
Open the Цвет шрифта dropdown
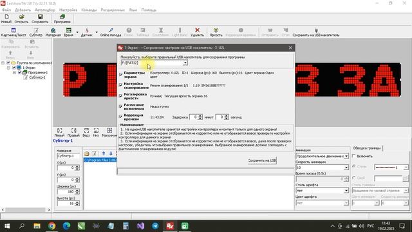pos(346,203)
